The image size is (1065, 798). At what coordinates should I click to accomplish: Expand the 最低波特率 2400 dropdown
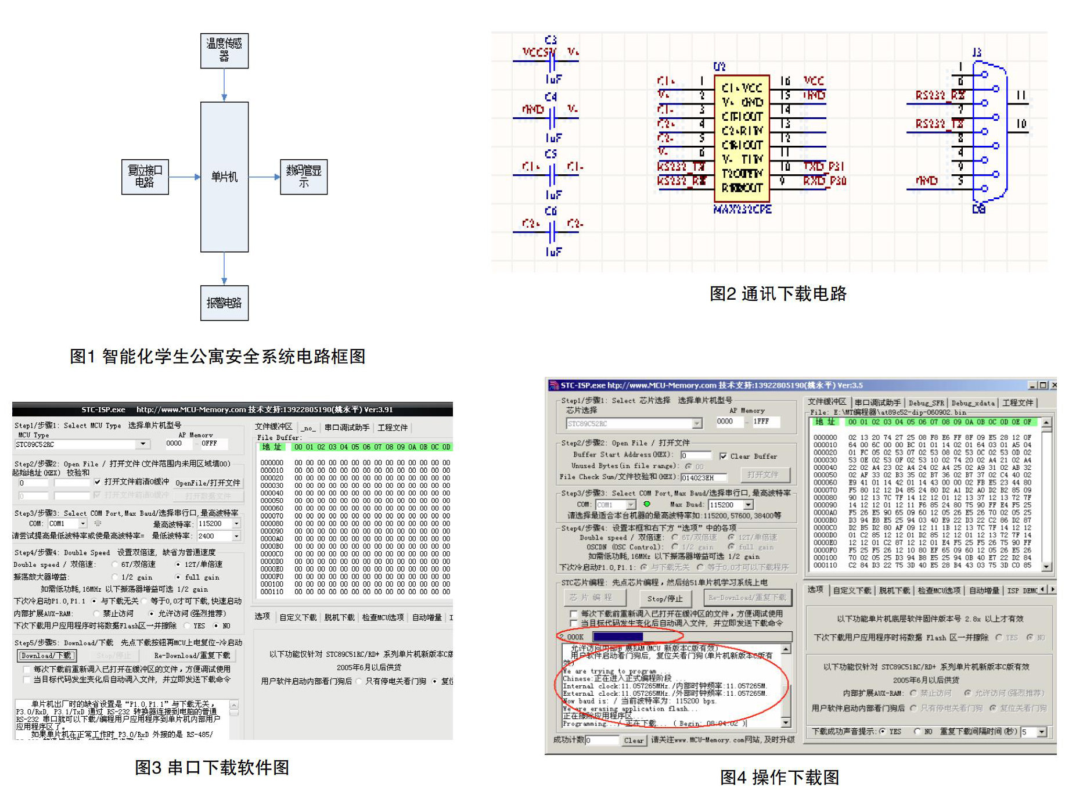pos(236,536)
